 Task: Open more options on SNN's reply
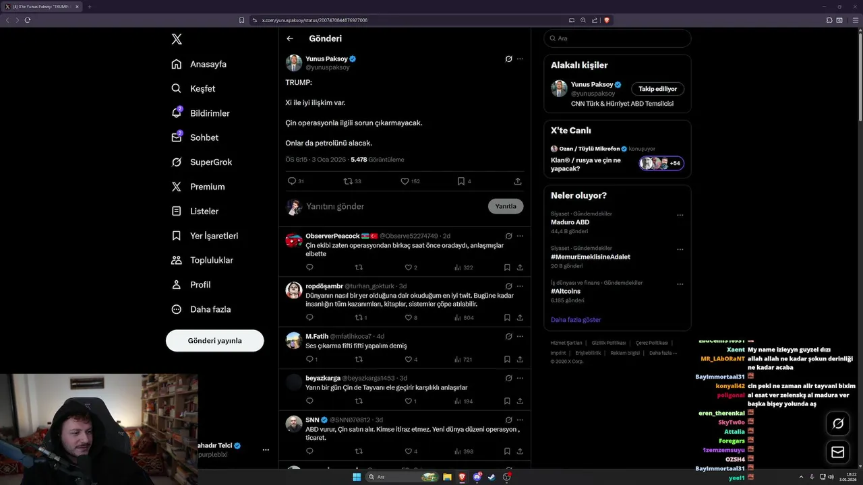[520, 420]
